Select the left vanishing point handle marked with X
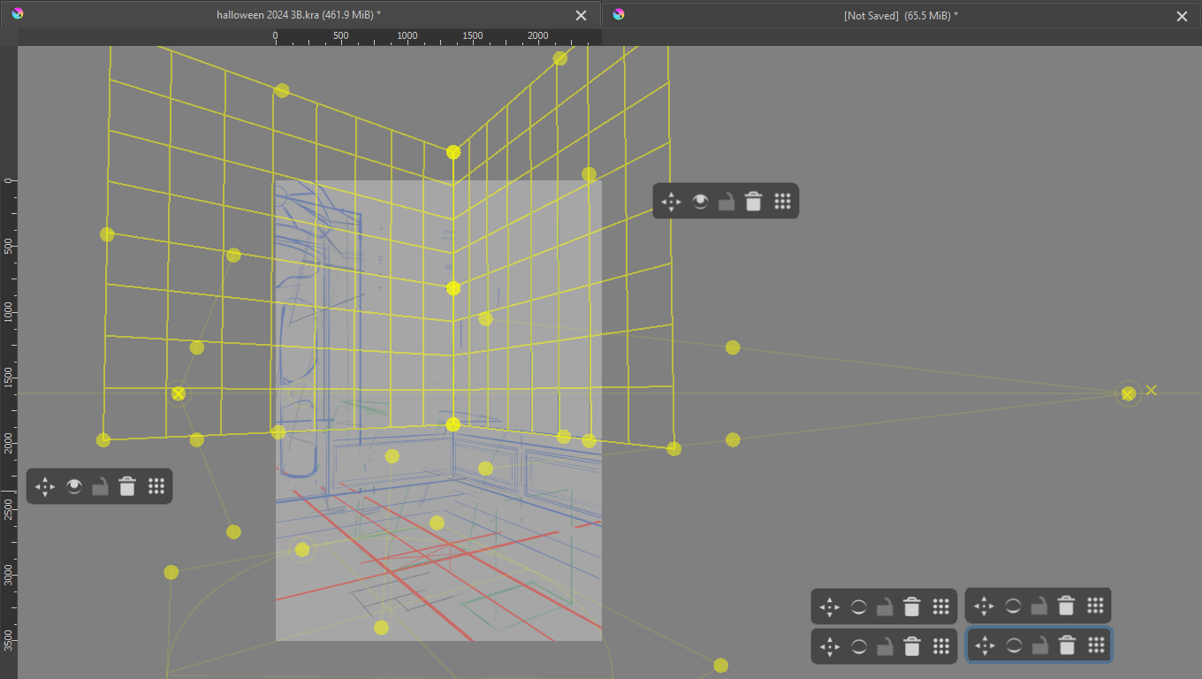 [179, 393]
